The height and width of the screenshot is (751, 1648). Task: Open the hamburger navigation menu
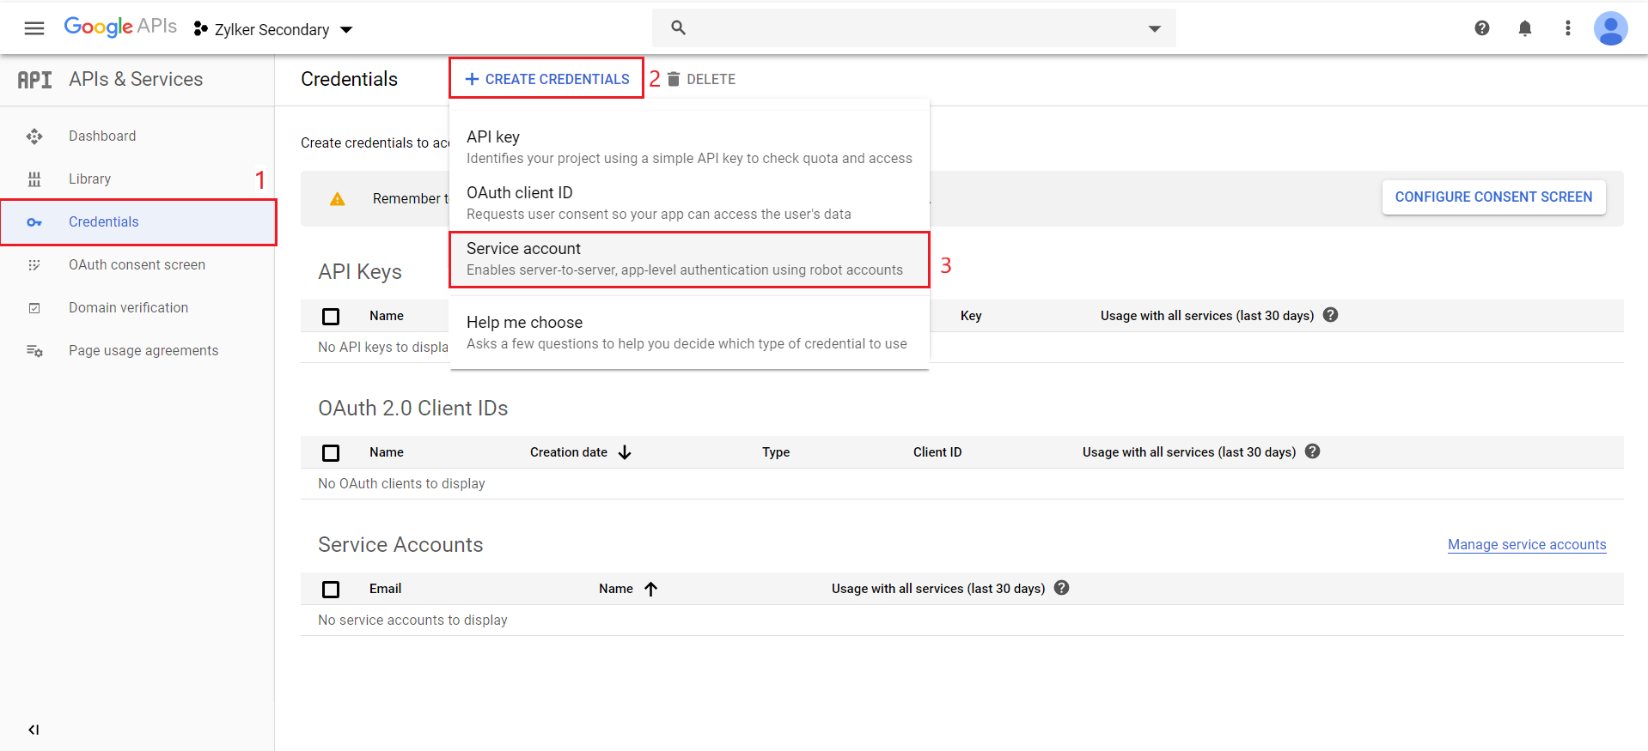tap(34, 28)
